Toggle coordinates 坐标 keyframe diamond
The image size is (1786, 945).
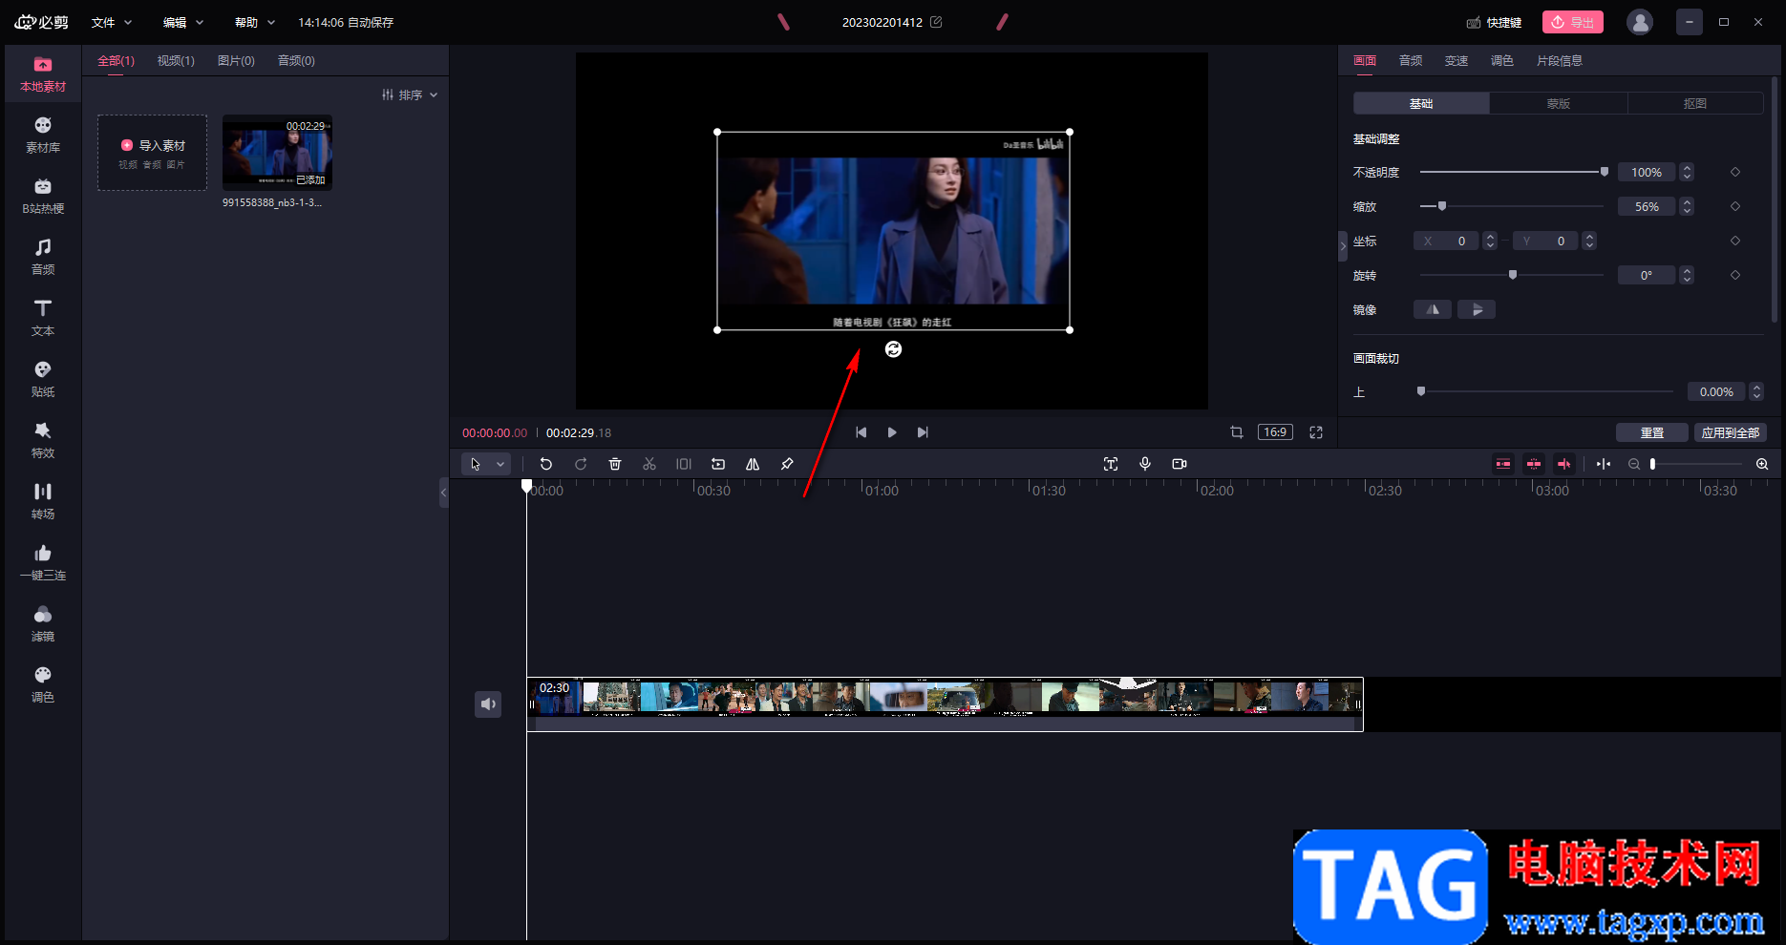(x=1735, y=241)
